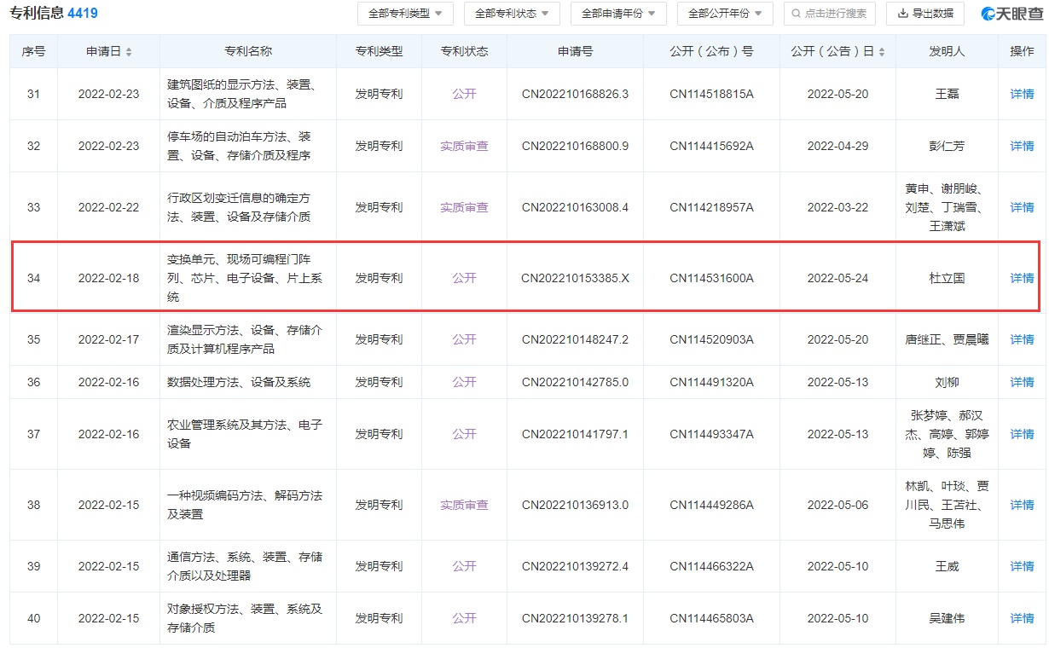Click publication number CN114531600A

pos(711,278)
